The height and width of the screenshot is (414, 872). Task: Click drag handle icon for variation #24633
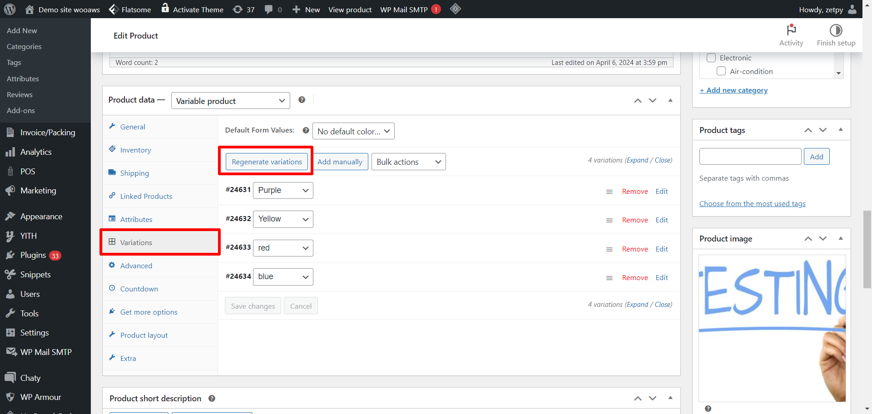(x=609, y=249)
